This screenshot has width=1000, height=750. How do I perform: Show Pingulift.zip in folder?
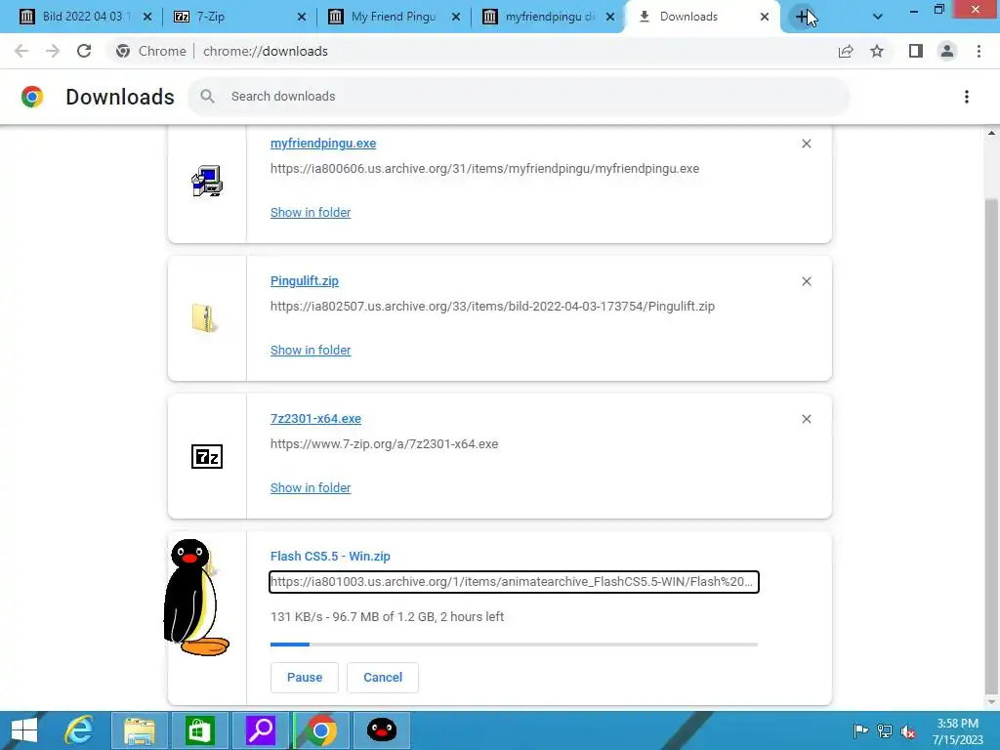coord(311,351)
